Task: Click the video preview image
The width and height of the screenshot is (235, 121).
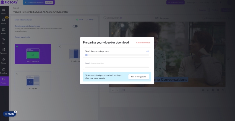Action: click(x=167, y=54)
